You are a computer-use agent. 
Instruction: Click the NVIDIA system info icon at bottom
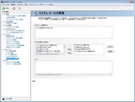coord(3,99)
